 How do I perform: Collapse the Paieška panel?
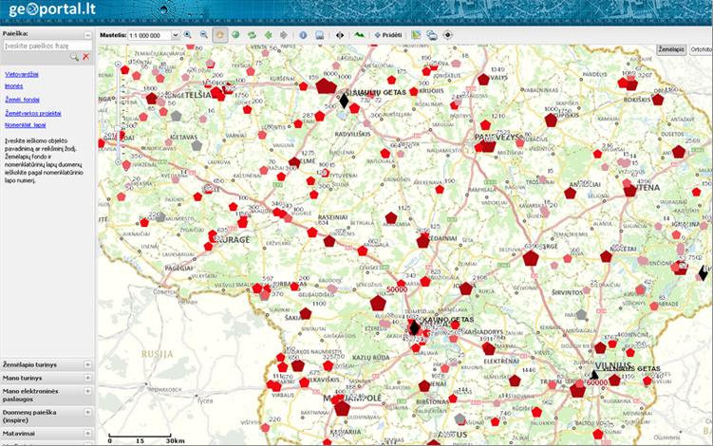click(87, 34)
